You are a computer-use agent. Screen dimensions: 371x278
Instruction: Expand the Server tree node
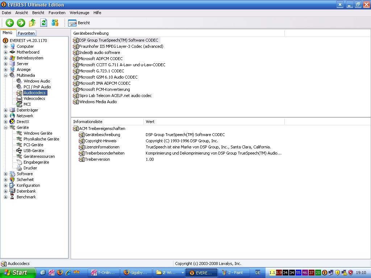5,64
